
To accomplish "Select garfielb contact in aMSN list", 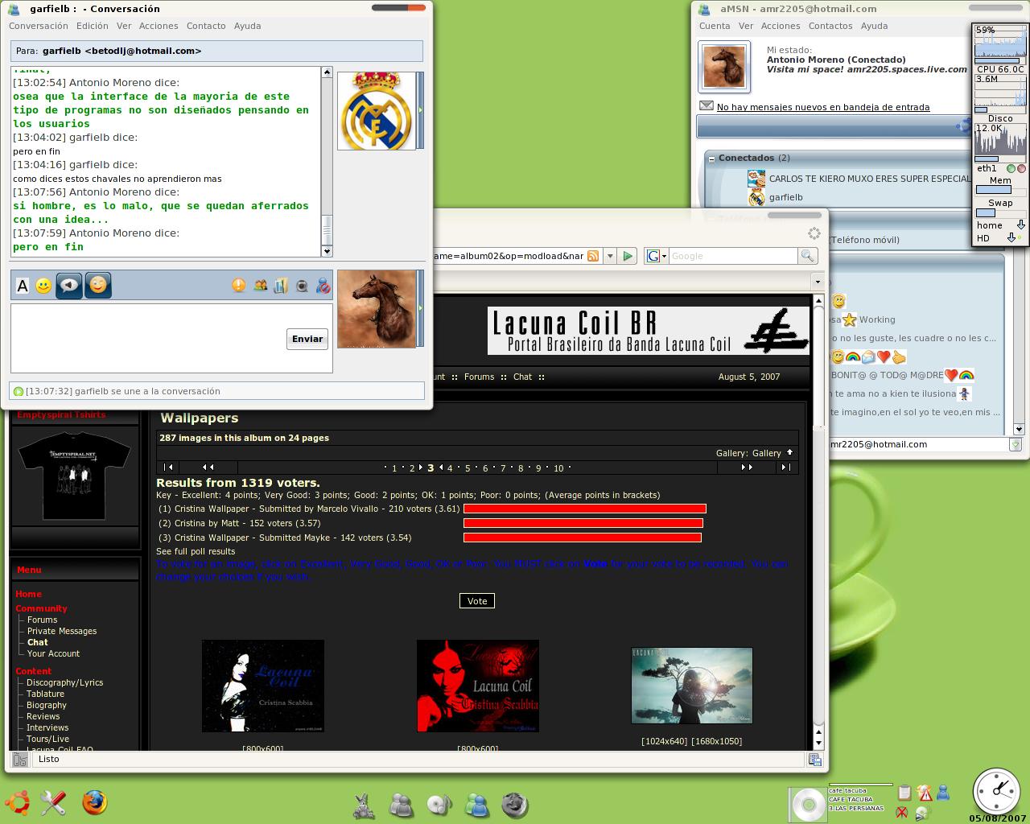I will click(785, 197).
